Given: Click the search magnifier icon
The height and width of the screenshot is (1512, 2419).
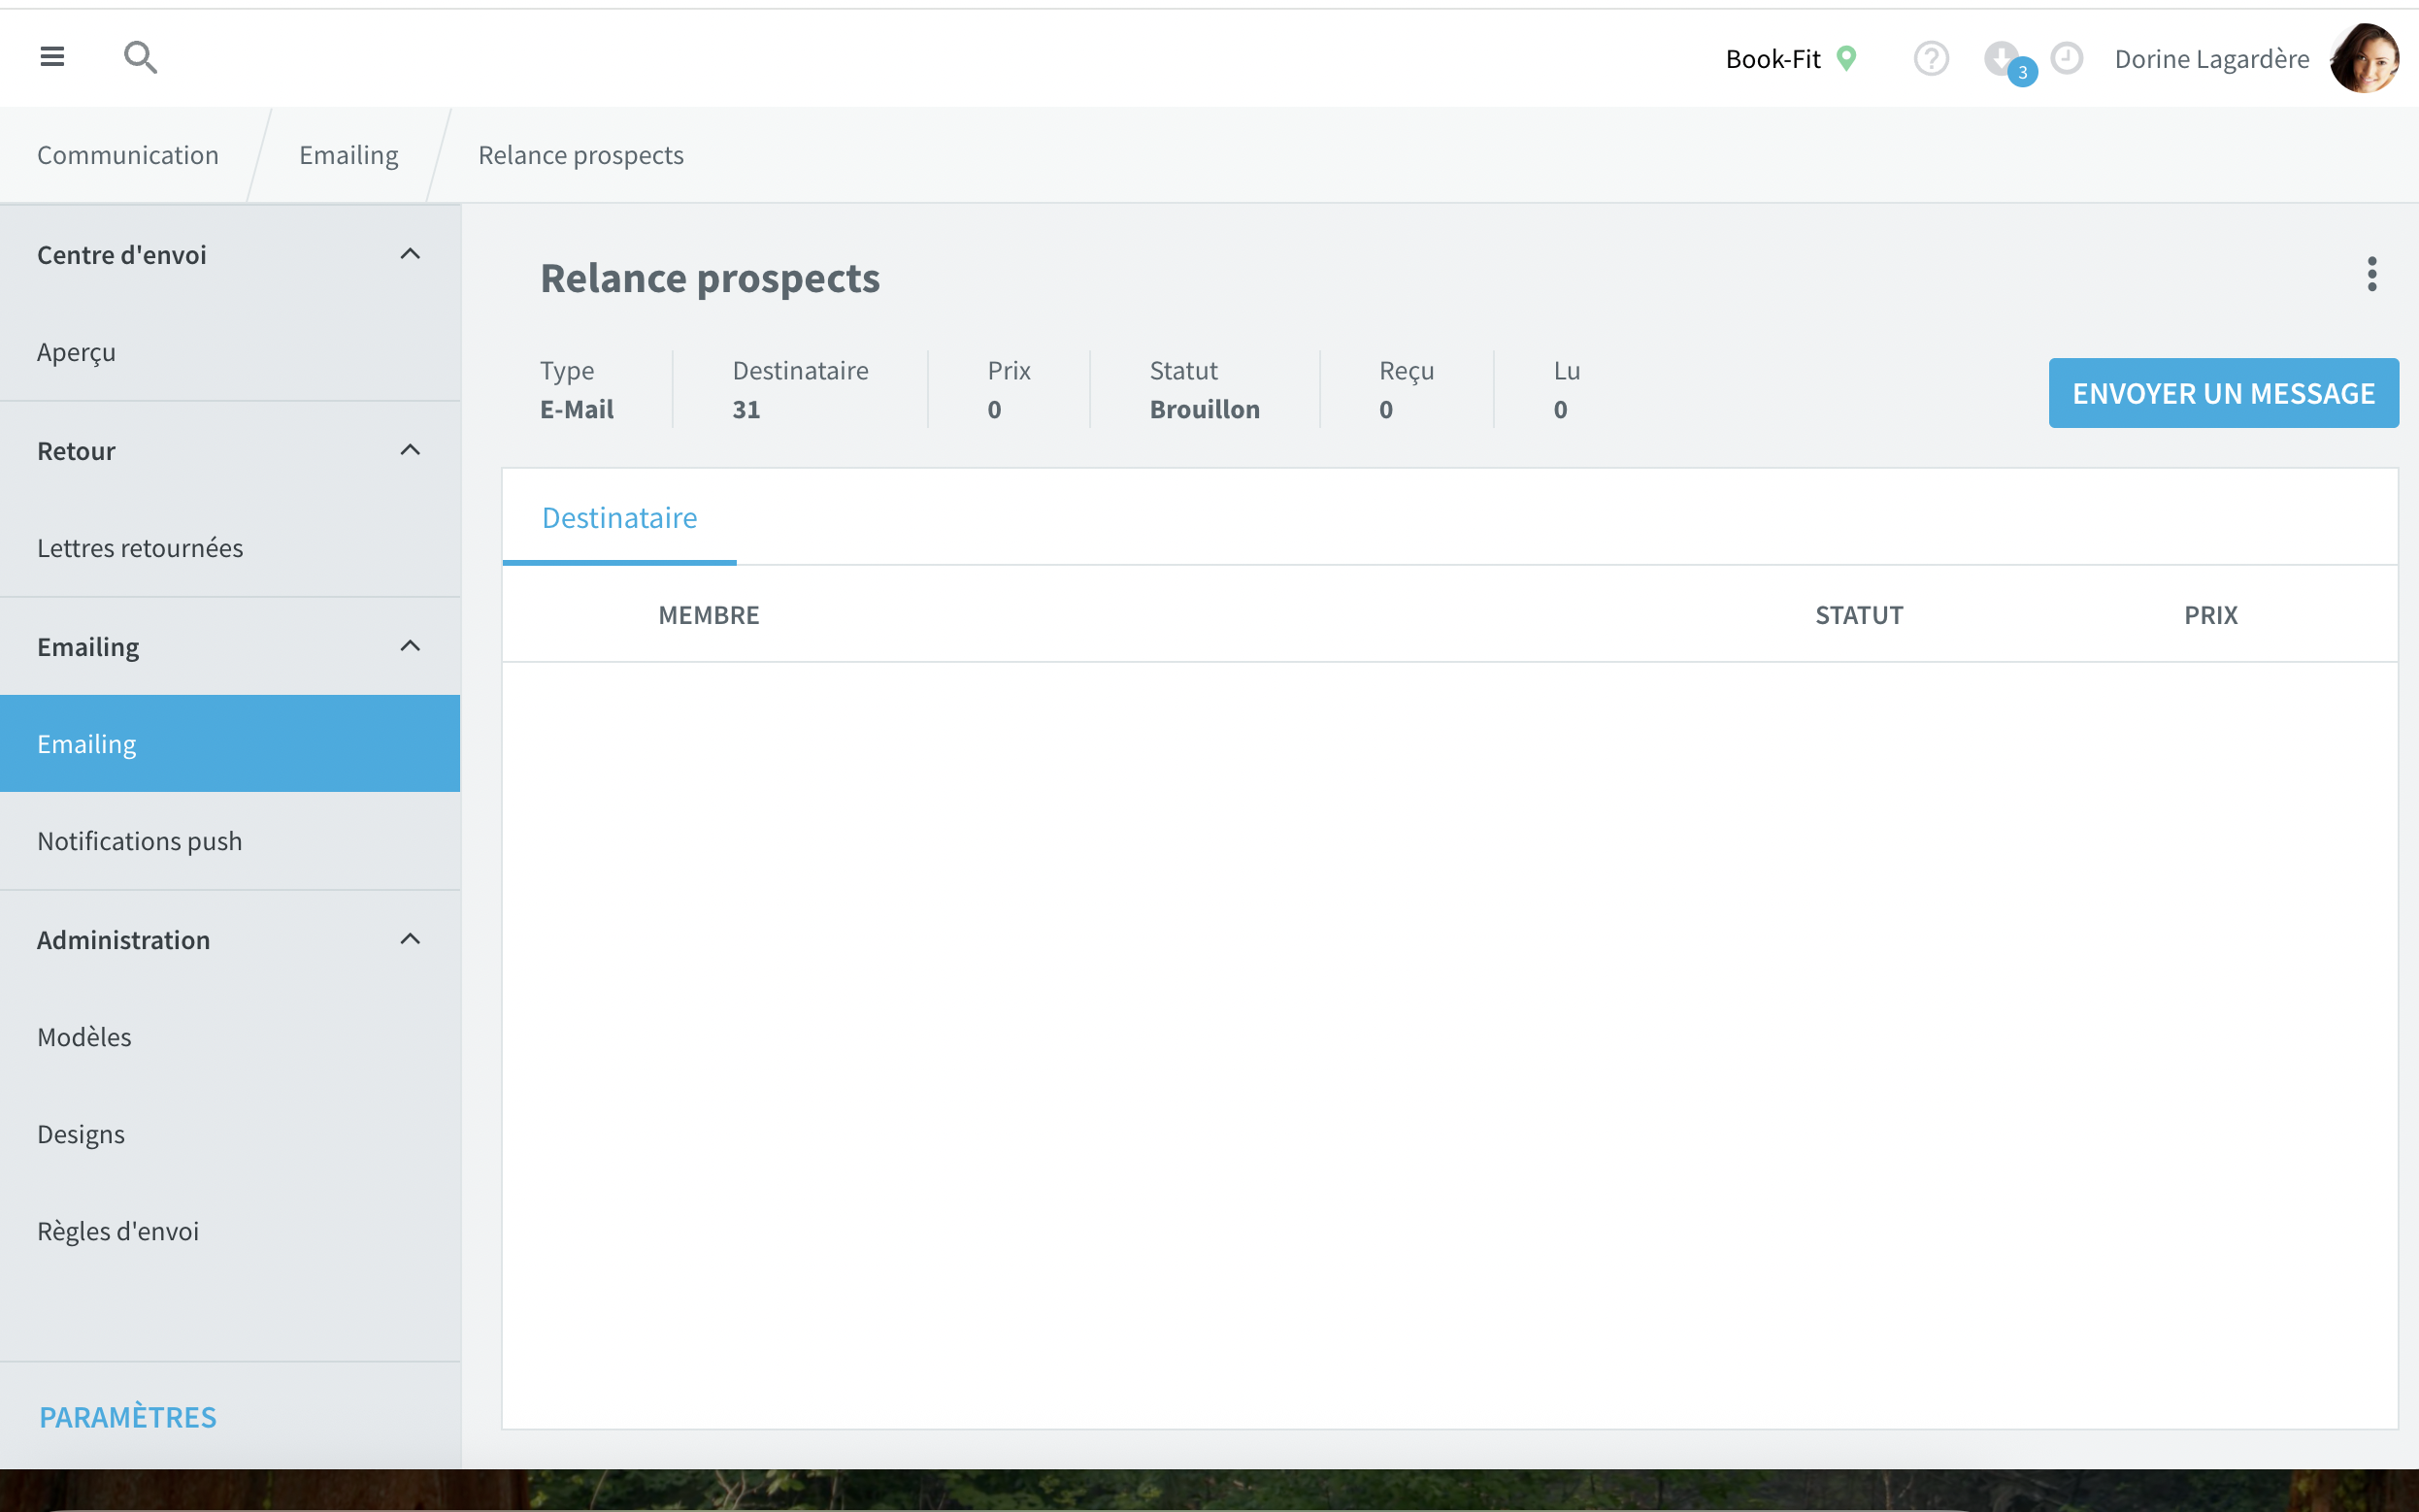Looking at the screenshot, I should pyautogui.click(x=140, y=57).
